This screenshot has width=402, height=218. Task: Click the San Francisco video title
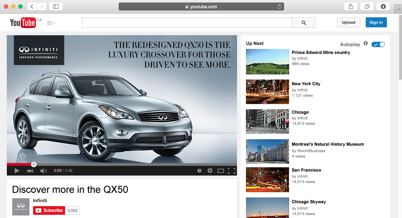point(306,170)
